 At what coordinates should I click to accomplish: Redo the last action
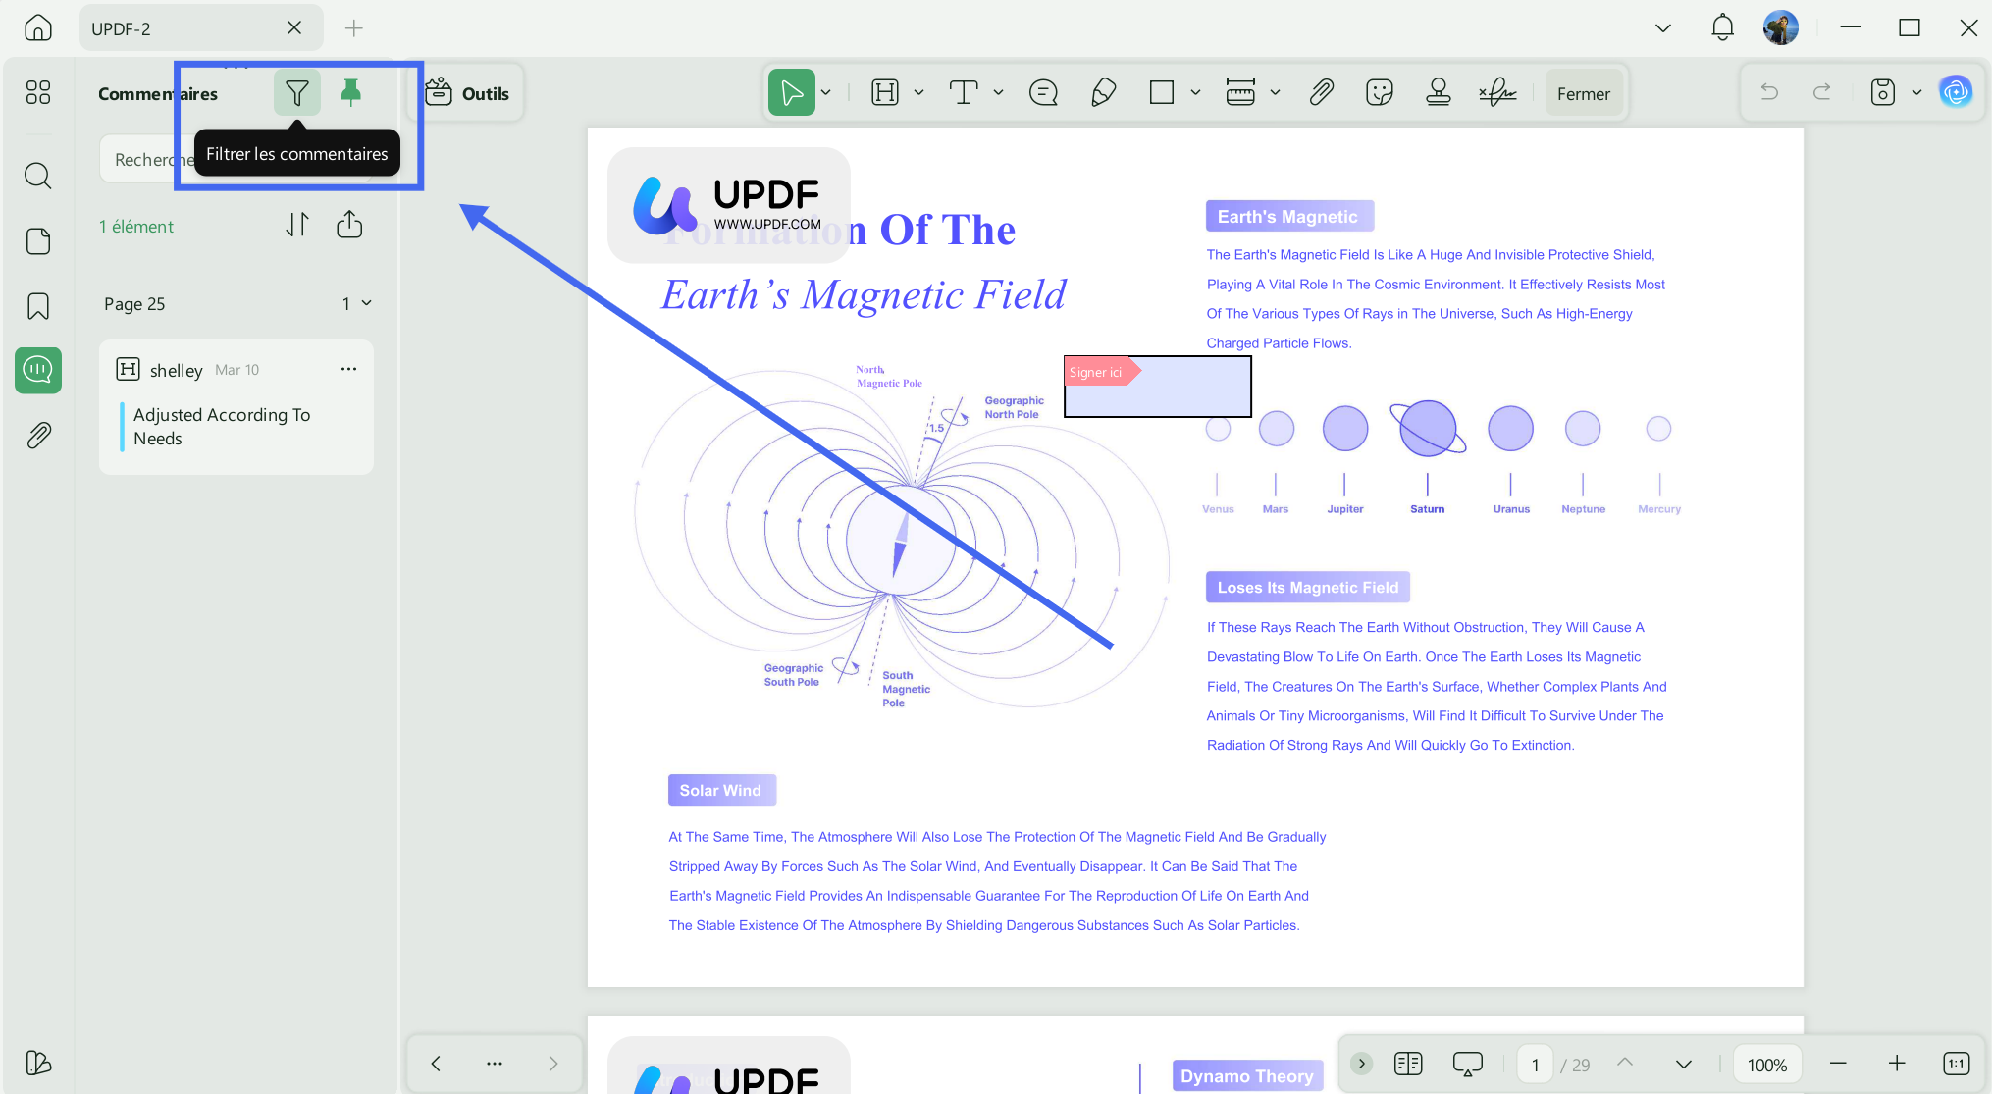[1822, 93]
